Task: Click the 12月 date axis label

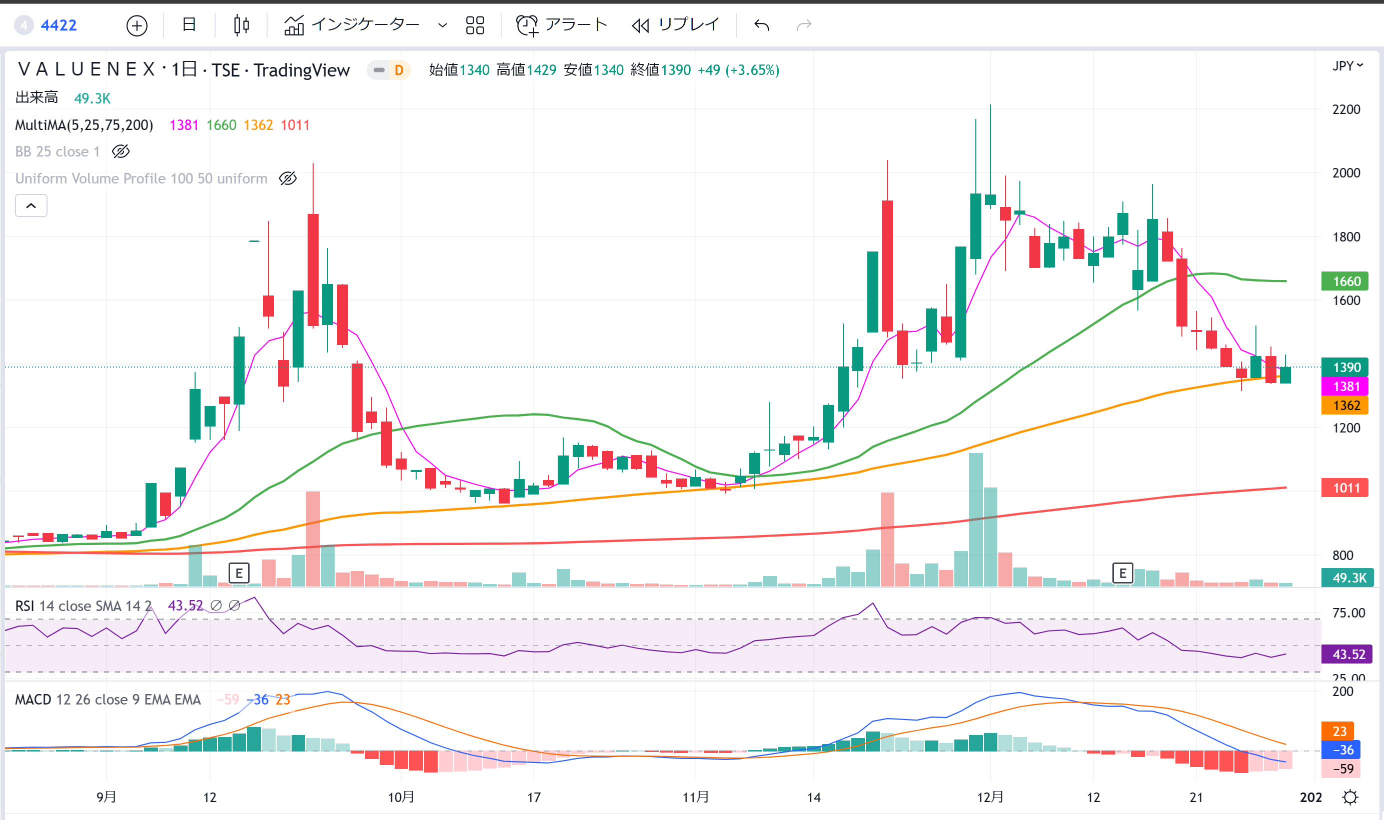Action: 990,797
